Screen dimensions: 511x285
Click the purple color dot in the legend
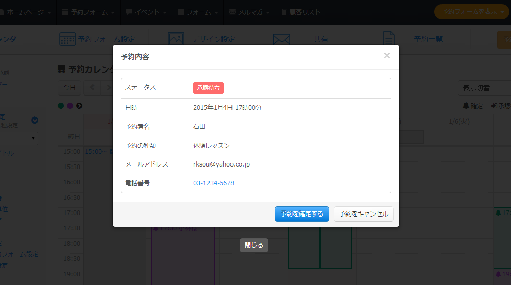(70, 106)
